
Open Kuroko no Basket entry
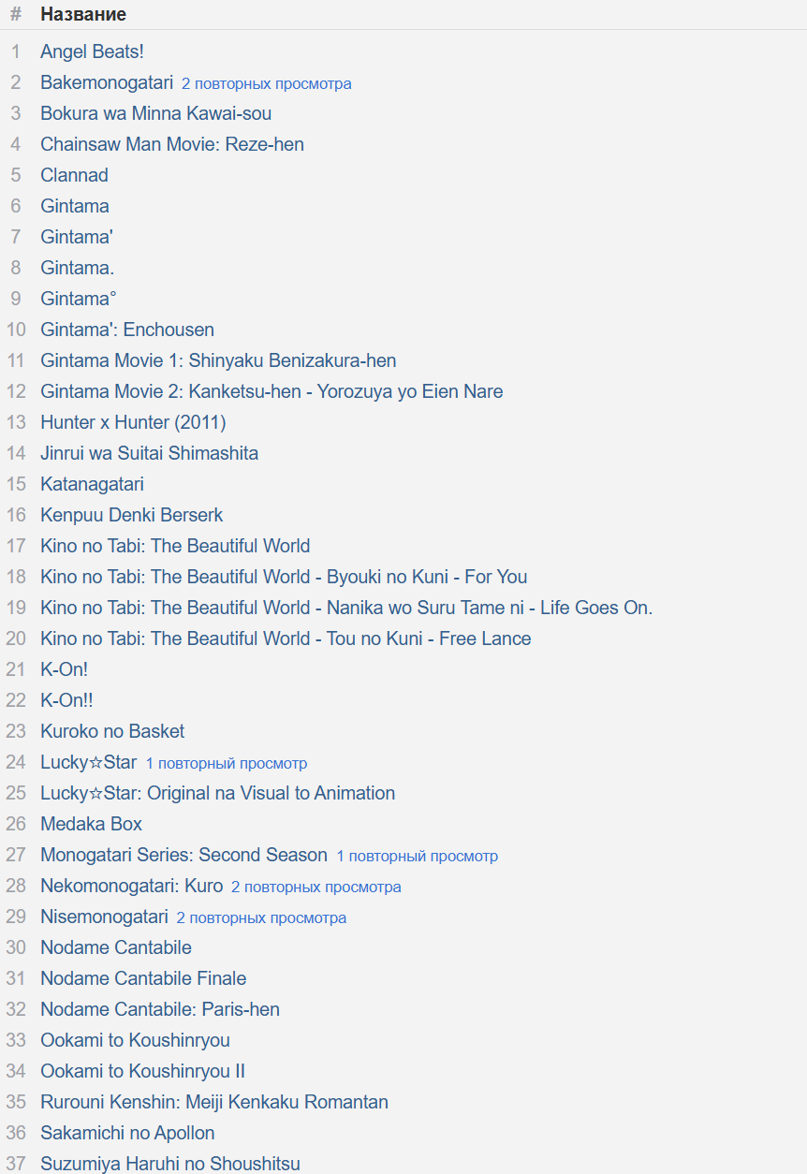[x=112, y=731]
